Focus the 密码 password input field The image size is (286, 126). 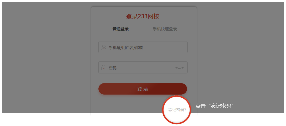[143, 67]
